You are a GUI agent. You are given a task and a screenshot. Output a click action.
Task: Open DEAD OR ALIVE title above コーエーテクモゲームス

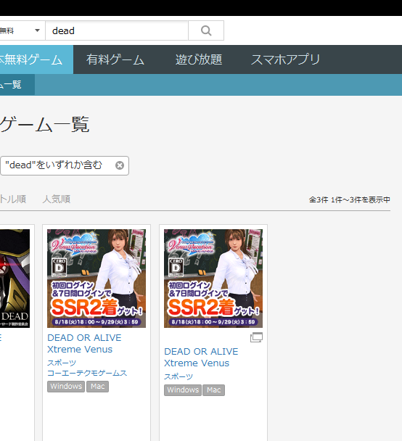[x=84, y=343]
